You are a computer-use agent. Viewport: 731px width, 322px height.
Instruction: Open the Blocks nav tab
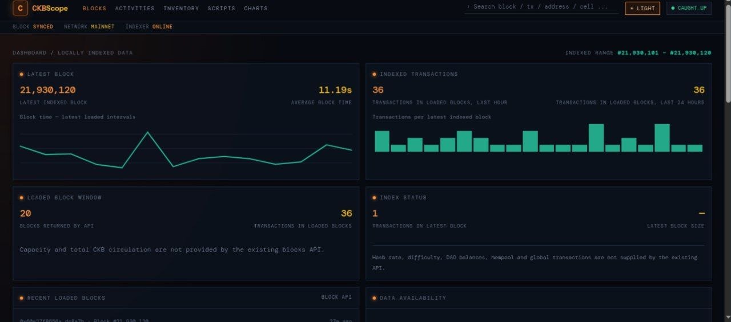click(x=94, y=9)
